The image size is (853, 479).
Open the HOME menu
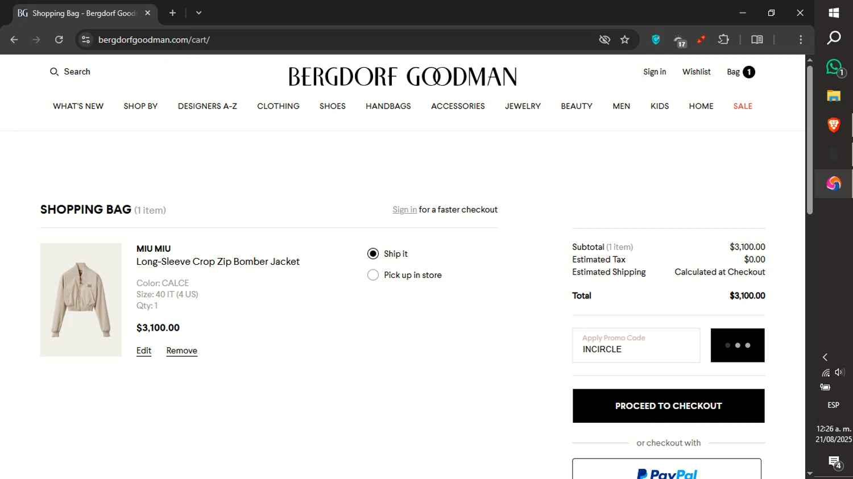pyautogui.click(x=701, y=106)
